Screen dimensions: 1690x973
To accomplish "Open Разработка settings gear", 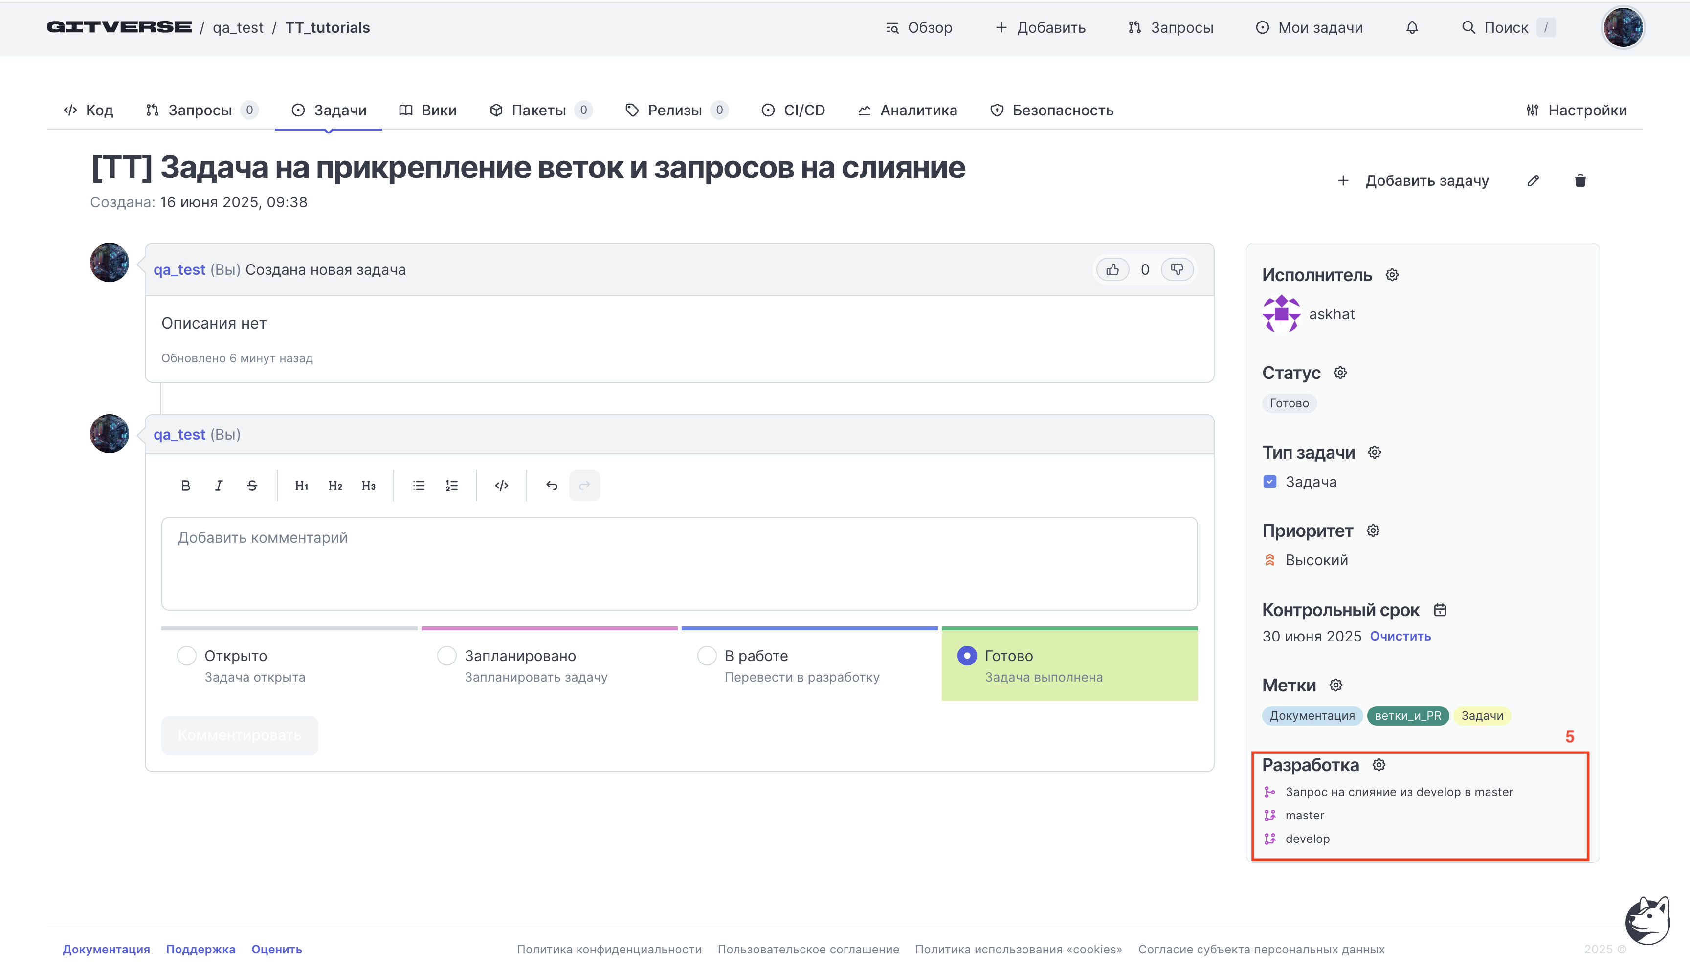I will [1379, 765].
